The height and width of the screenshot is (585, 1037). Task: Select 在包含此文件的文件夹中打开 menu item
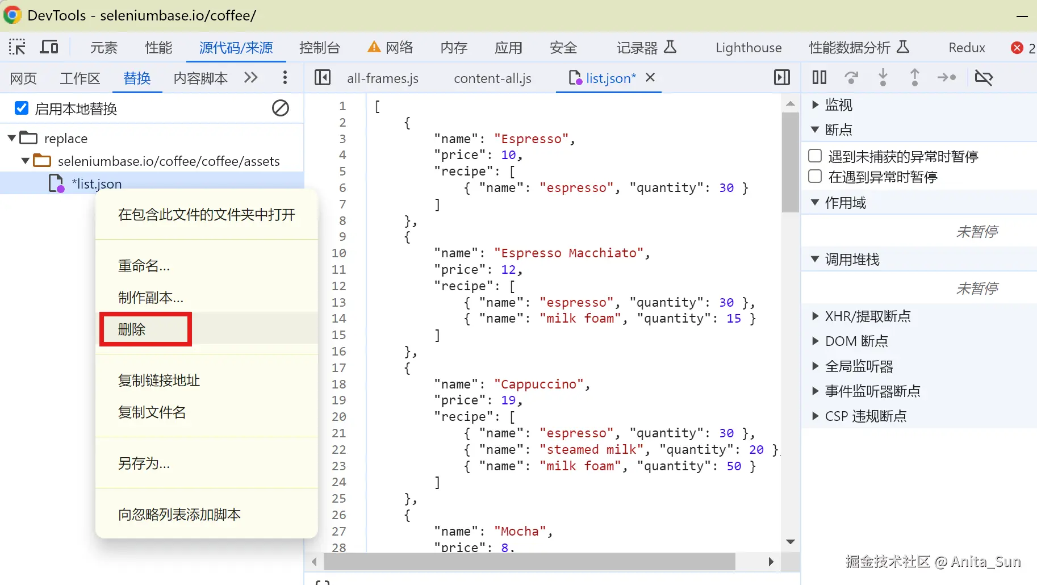tap(207, 214)
